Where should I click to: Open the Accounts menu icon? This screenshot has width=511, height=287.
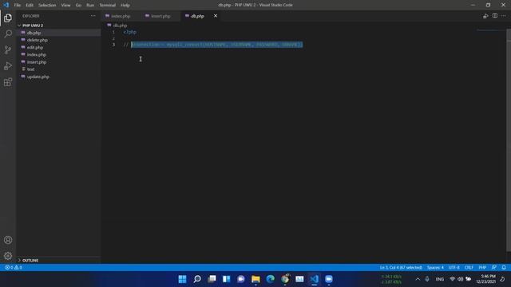pos(8,240)
